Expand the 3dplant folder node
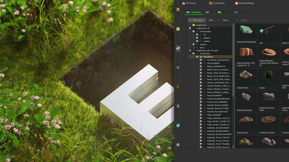The height and width of the screenshot is (162, 289). coord(197,38)
